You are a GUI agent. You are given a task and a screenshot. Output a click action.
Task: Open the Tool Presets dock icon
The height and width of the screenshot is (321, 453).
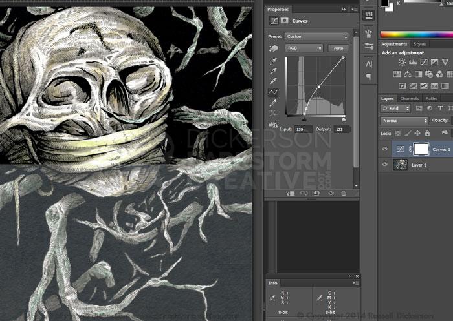[x=369, y=46]
